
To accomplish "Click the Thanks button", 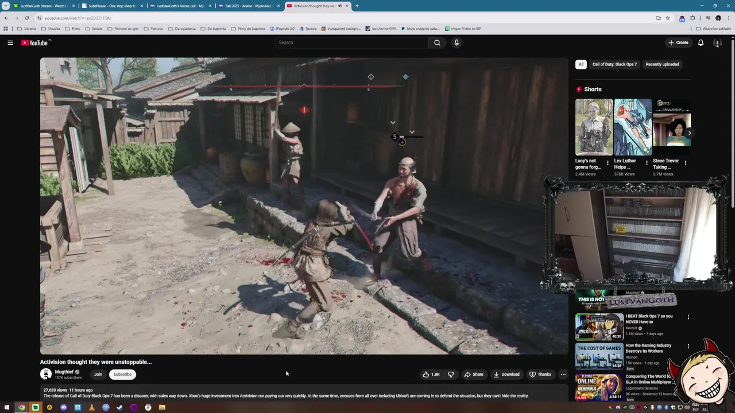I will 540,374.
